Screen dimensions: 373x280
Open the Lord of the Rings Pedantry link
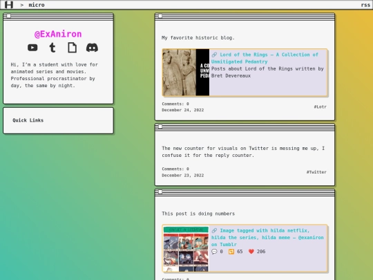click(265, 58)
